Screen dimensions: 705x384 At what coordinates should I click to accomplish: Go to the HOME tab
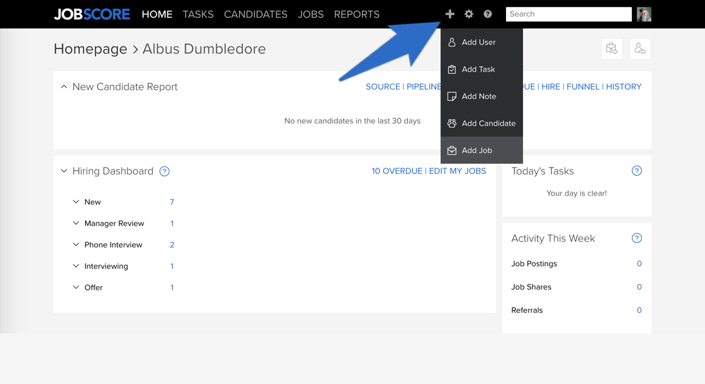[157, 14]
